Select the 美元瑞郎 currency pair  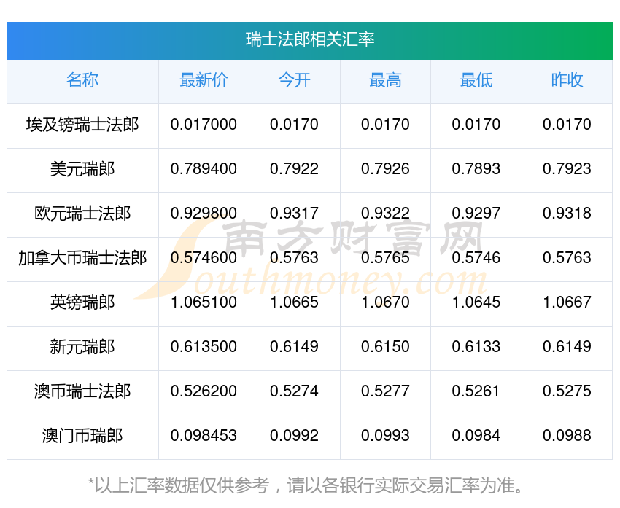pyautogui.click(x=82, y=169)
